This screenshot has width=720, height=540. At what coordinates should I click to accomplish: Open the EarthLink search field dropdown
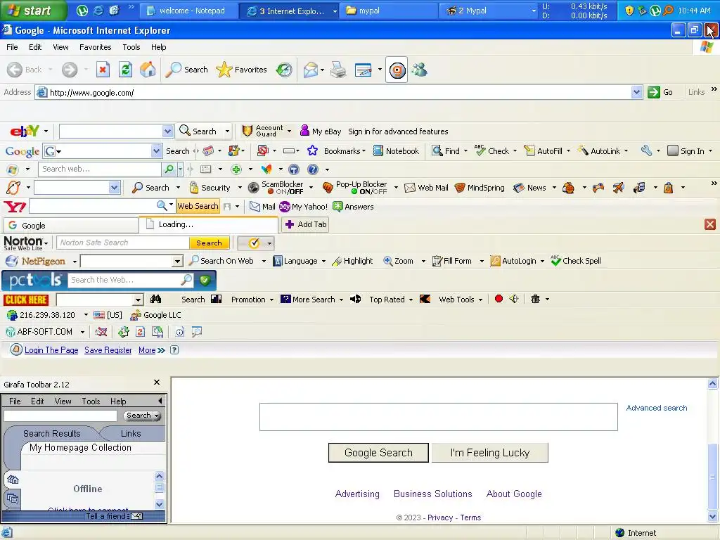pyautogui.click(x=115, y=187)
